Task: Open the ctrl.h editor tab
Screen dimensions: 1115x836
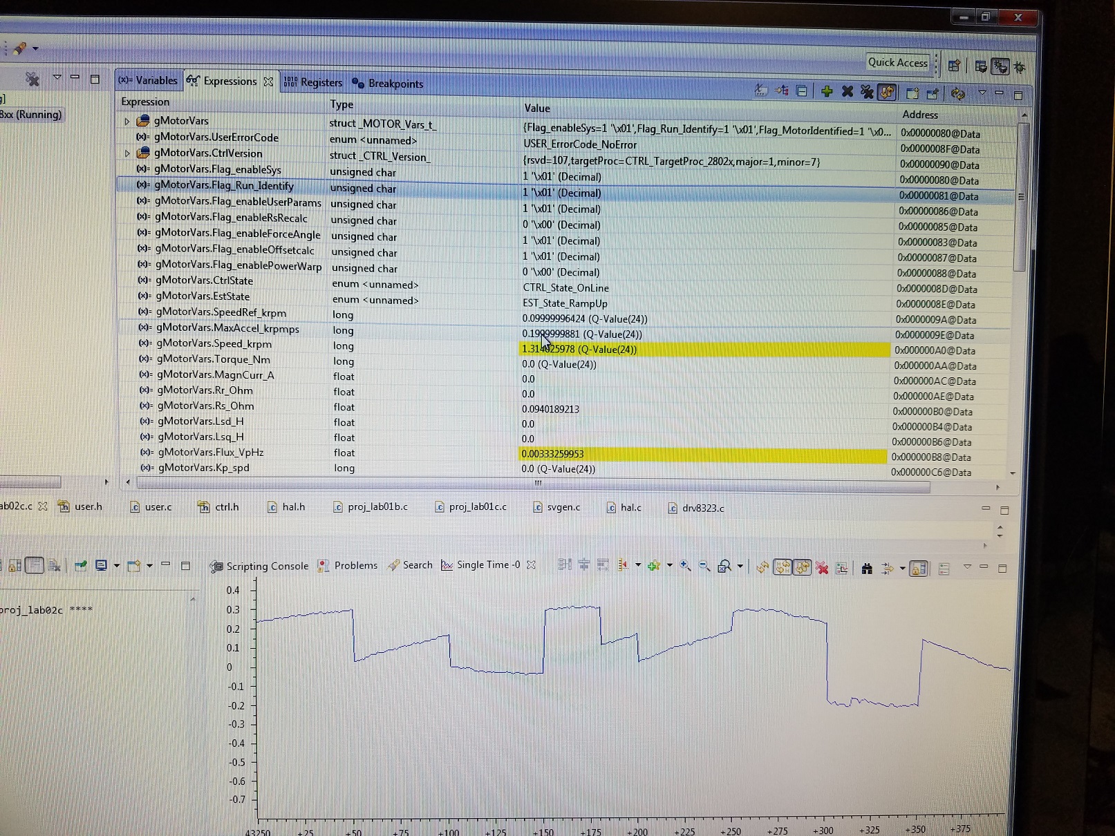Action: pyautogui.click(x=218, y=507)
